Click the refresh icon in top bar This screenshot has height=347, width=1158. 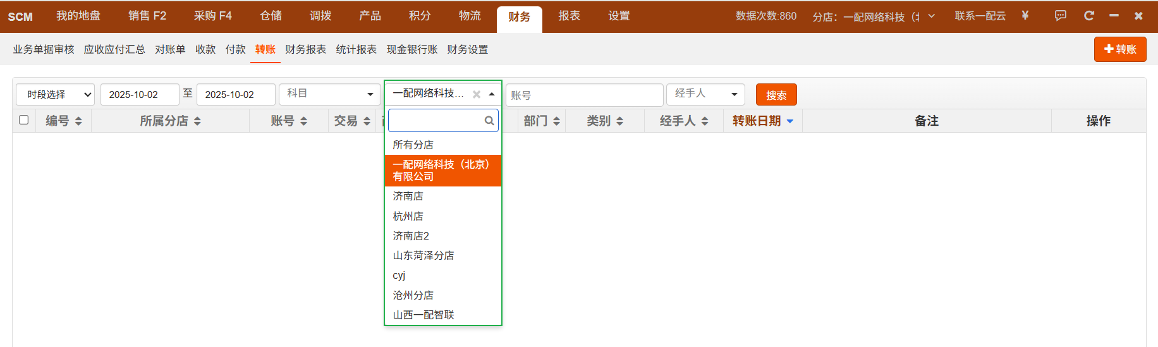tap(1088, 16)
